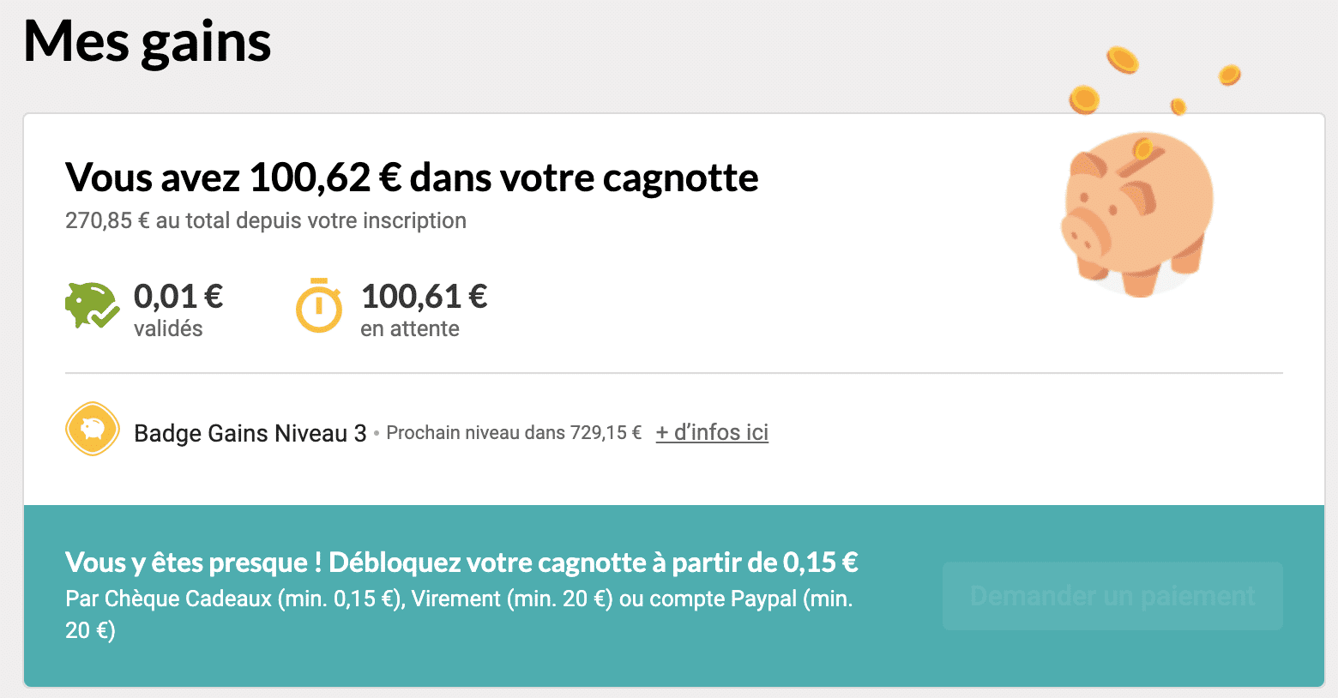Click the Badge Gains hexagon icon
This screenshot has width=1338, height=698.
click(x=93, y=429)
